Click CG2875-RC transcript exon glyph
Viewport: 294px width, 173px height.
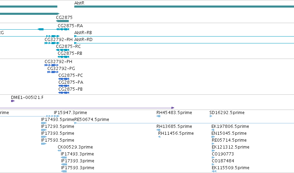[x=63, y=50]
